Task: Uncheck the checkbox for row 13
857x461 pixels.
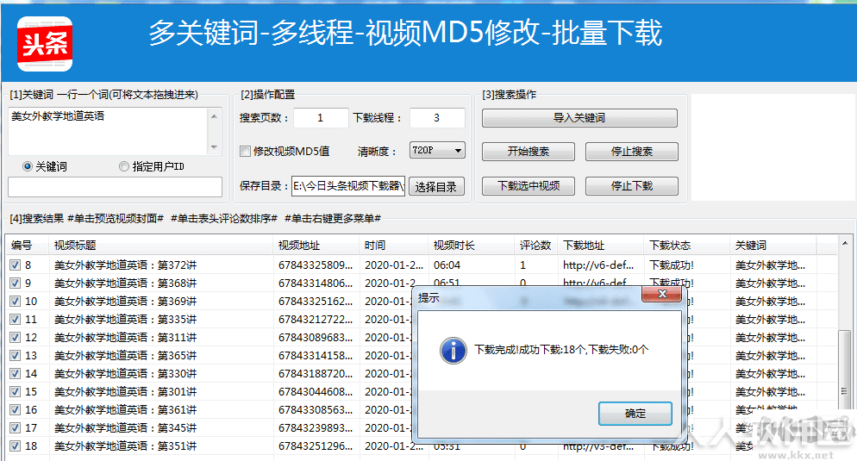Action: (x=15, y=356)
